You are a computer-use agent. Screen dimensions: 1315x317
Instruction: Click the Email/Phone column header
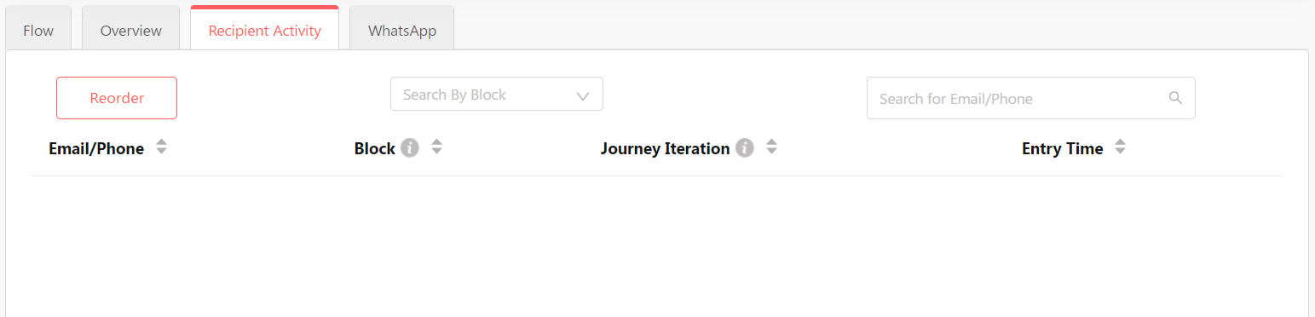[96, 148]
